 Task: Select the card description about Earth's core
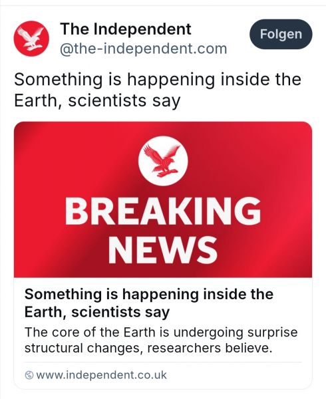[161, 340]
